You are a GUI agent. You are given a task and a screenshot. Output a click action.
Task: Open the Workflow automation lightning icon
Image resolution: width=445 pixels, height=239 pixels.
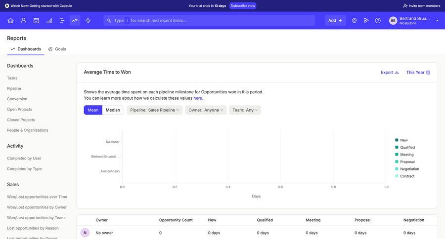point(88,20)
